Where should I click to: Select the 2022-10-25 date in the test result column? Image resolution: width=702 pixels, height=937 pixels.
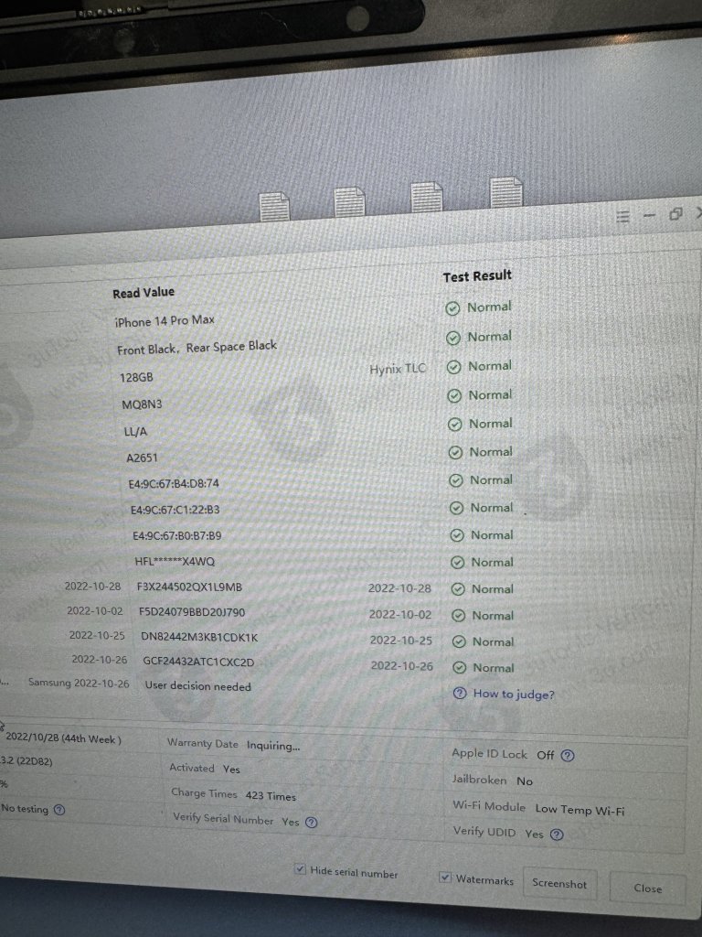[400, 640]
